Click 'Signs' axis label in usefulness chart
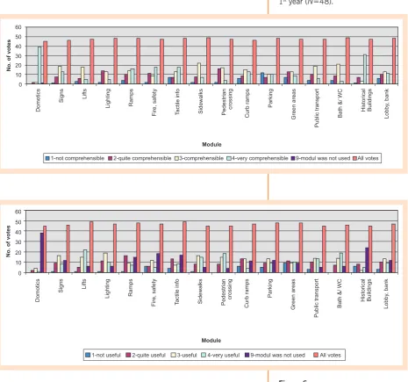408x382 pixels. pyautogui.click(x=61, y=285)
